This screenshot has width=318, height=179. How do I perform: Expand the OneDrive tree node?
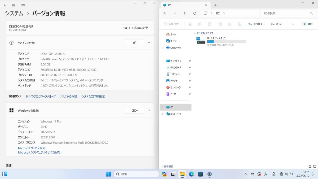pos(163,48)
